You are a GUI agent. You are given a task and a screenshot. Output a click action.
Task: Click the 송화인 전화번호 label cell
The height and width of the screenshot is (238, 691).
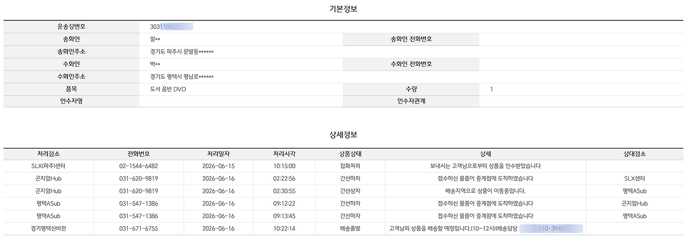[411, 39]
